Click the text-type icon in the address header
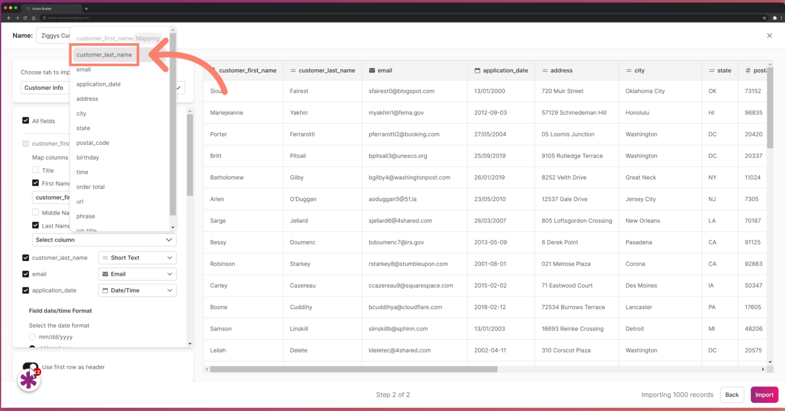The image size is (785, 411). pos(545,71)
